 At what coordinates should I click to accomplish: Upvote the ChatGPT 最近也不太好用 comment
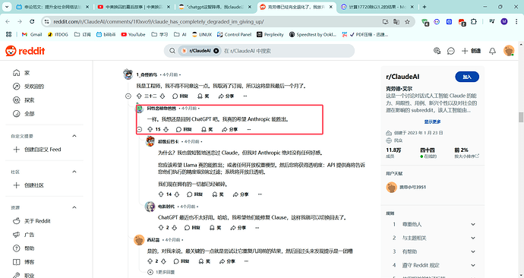click(x=161, y=228)
